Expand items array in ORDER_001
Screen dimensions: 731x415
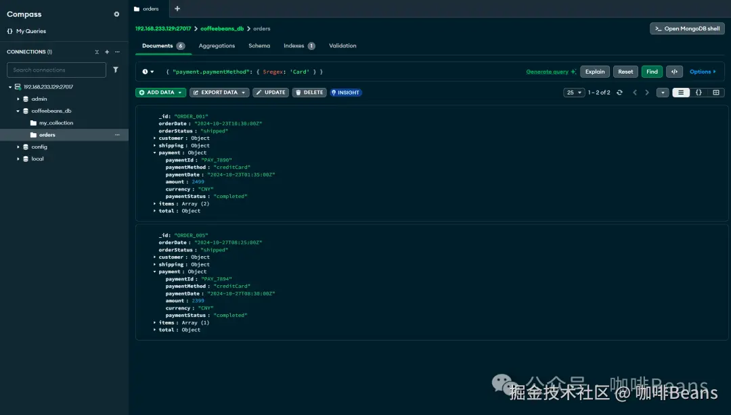[x=155, y=203]
